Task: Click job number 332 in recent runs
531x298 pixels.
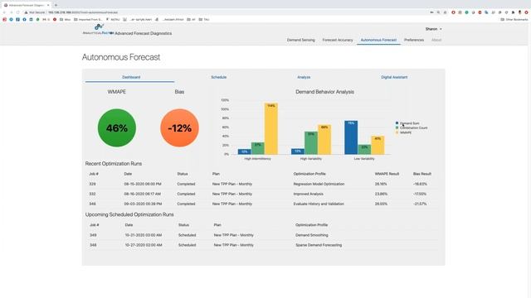Action: click(x=92, y=194)
